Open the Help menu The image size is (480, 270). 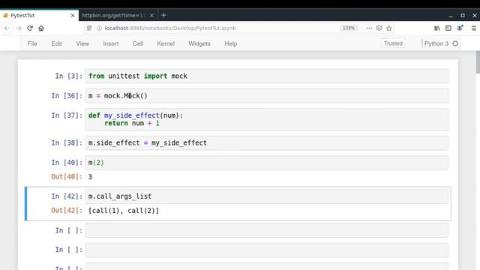coord(231,43)
